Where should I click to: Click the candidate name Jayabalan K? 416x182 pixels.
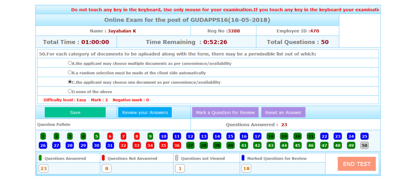coord(122,31)
